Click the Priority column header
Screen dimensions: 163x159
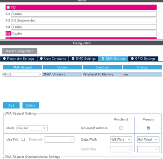142,67
